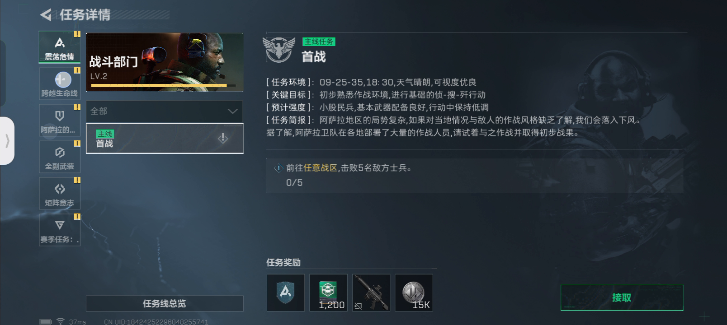Expand the 全部 filter dropdown
Image resolution: width=727 pixels, height=325 pixels.
point(165,111)
